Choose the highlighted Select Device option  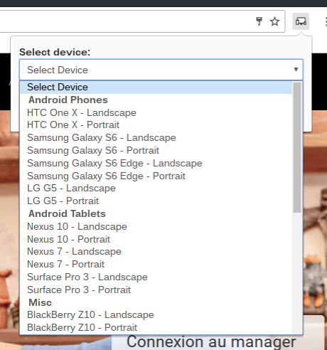[x=156, y=87]
